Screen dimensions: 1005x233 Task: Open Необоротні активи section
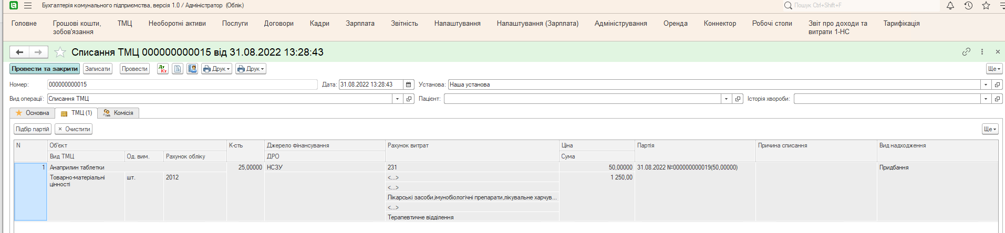click(177, 24)
